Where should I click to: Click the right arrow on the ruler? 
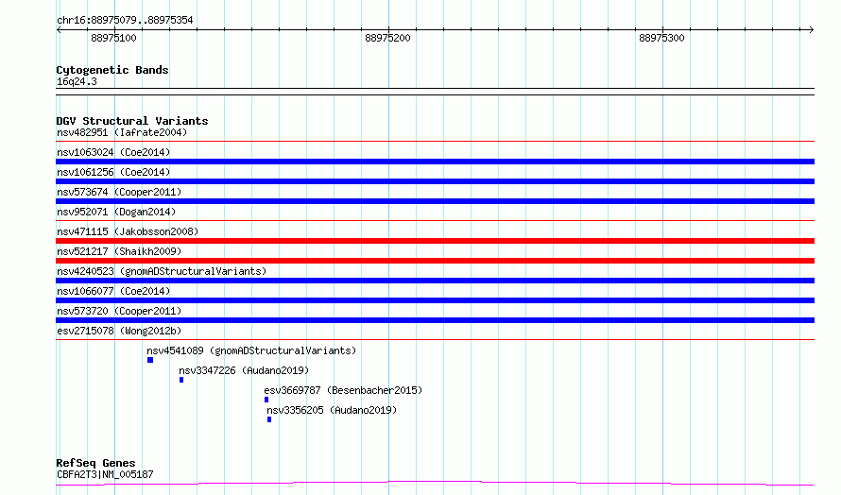pos(812,29)
